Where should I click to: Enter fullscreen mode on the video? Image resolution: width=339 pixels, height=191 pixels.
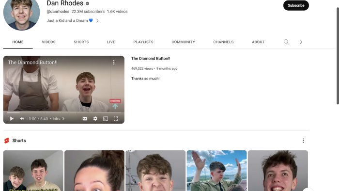pyautogui.click(x=116, y=119)
